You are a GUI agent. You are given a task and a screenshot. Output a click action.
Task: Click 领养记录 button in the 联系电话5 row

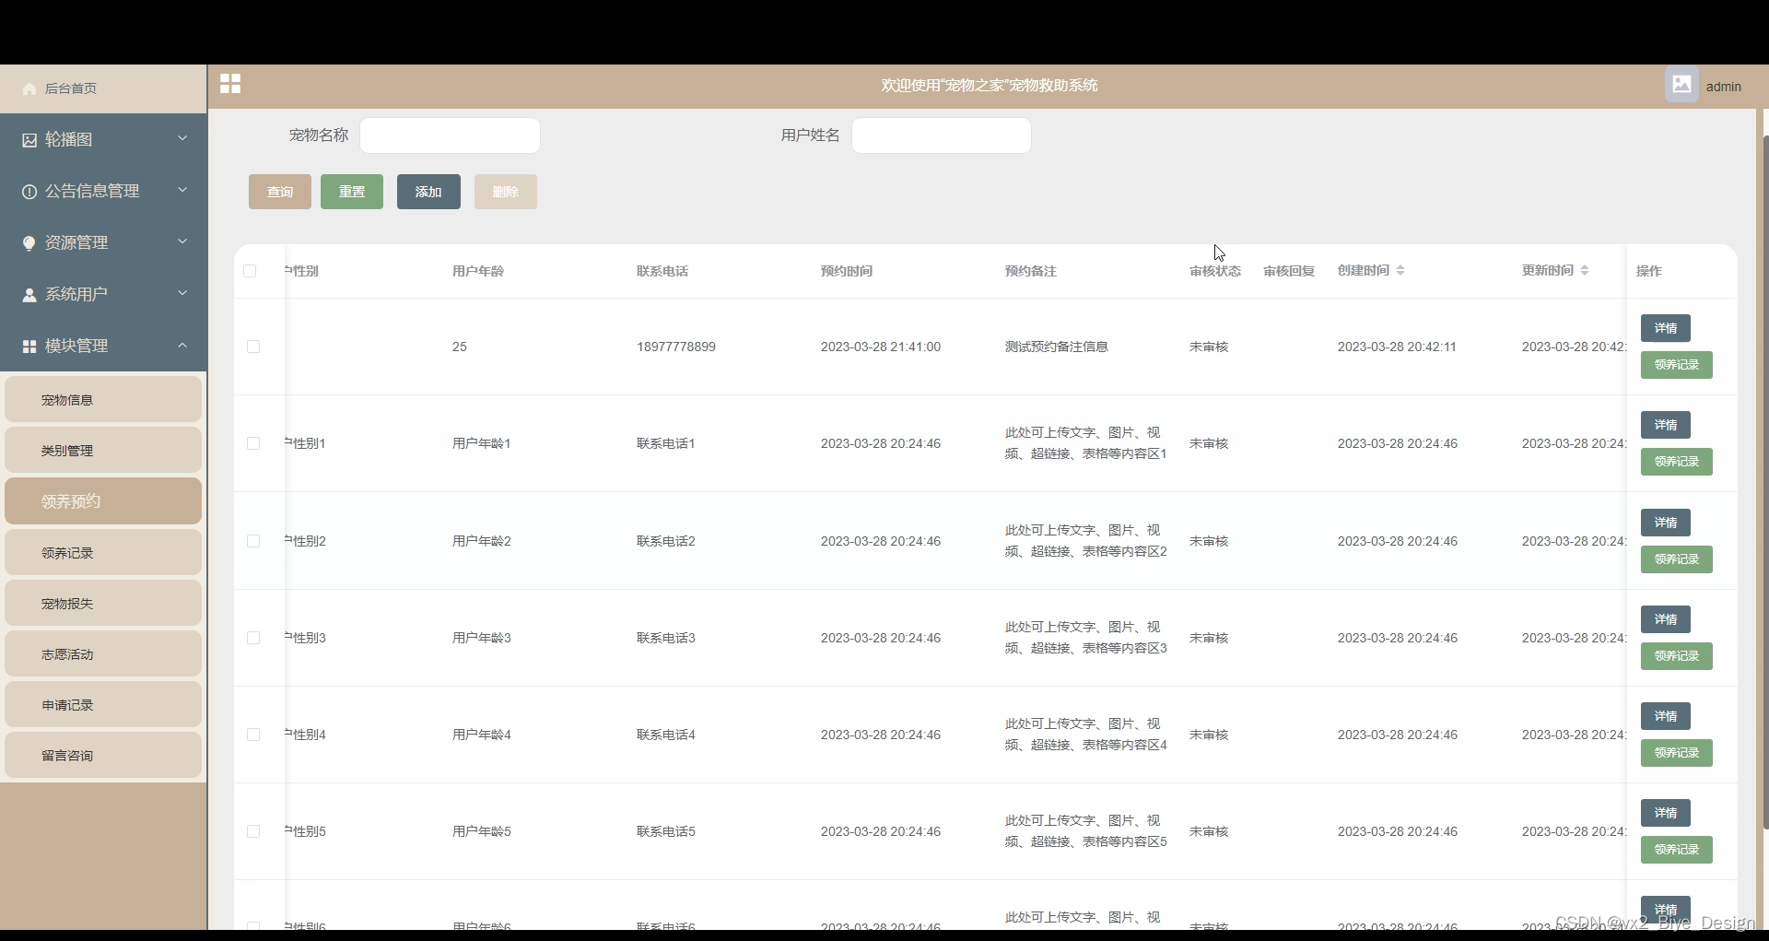[x=1677, y=850]
